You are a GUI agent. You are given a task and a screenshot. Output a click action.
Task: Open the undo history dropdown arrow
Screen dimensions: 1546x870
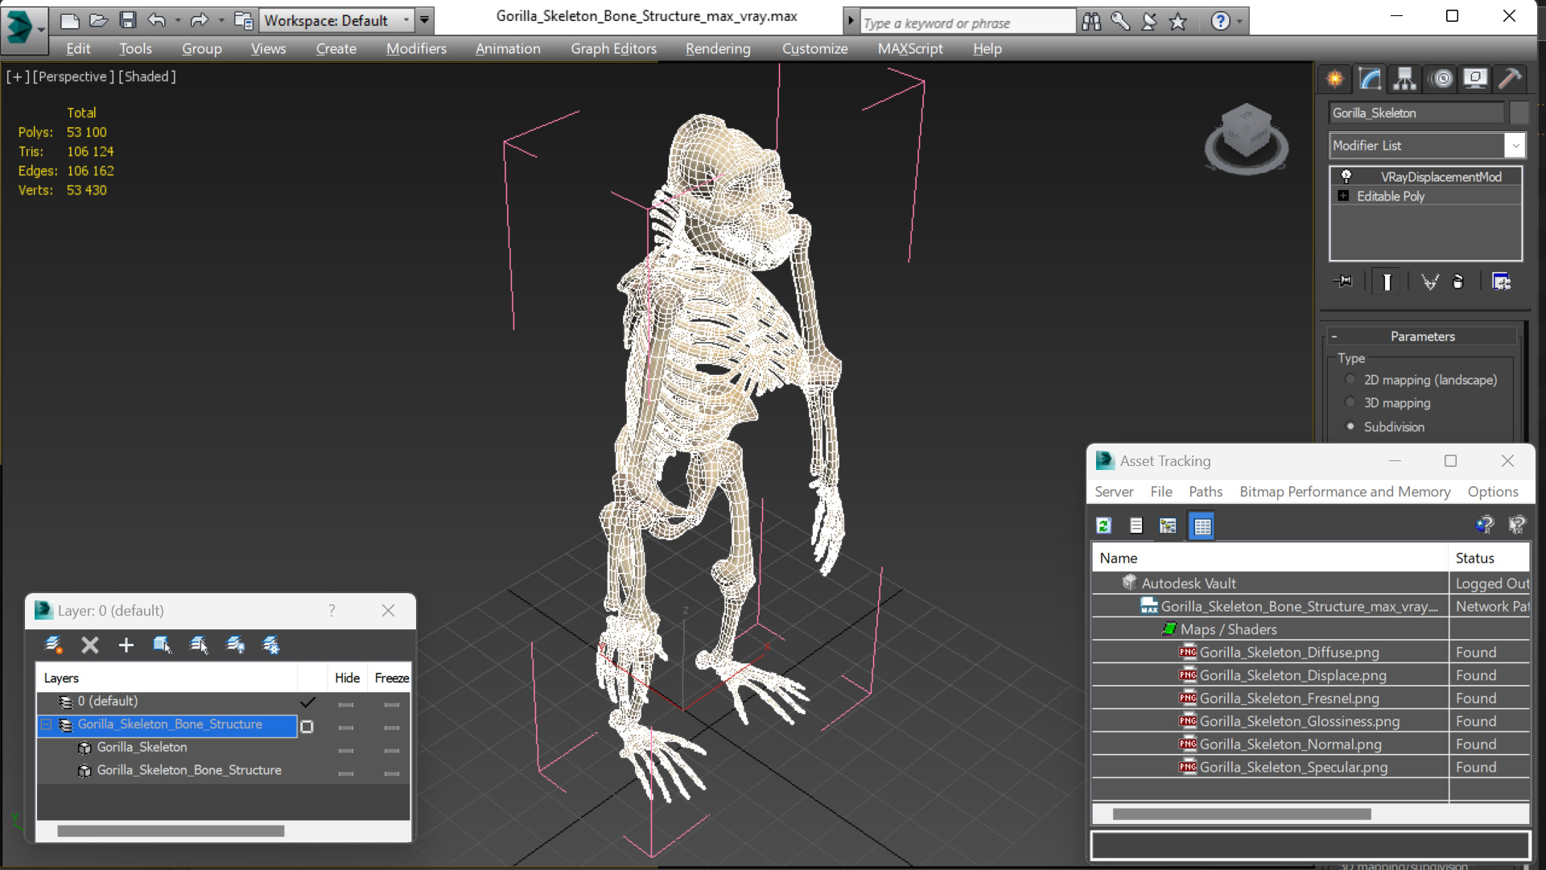click(x=177, y=20)
